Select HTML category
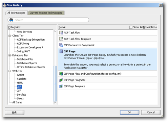The image size is (168, 122). point(20,83)
